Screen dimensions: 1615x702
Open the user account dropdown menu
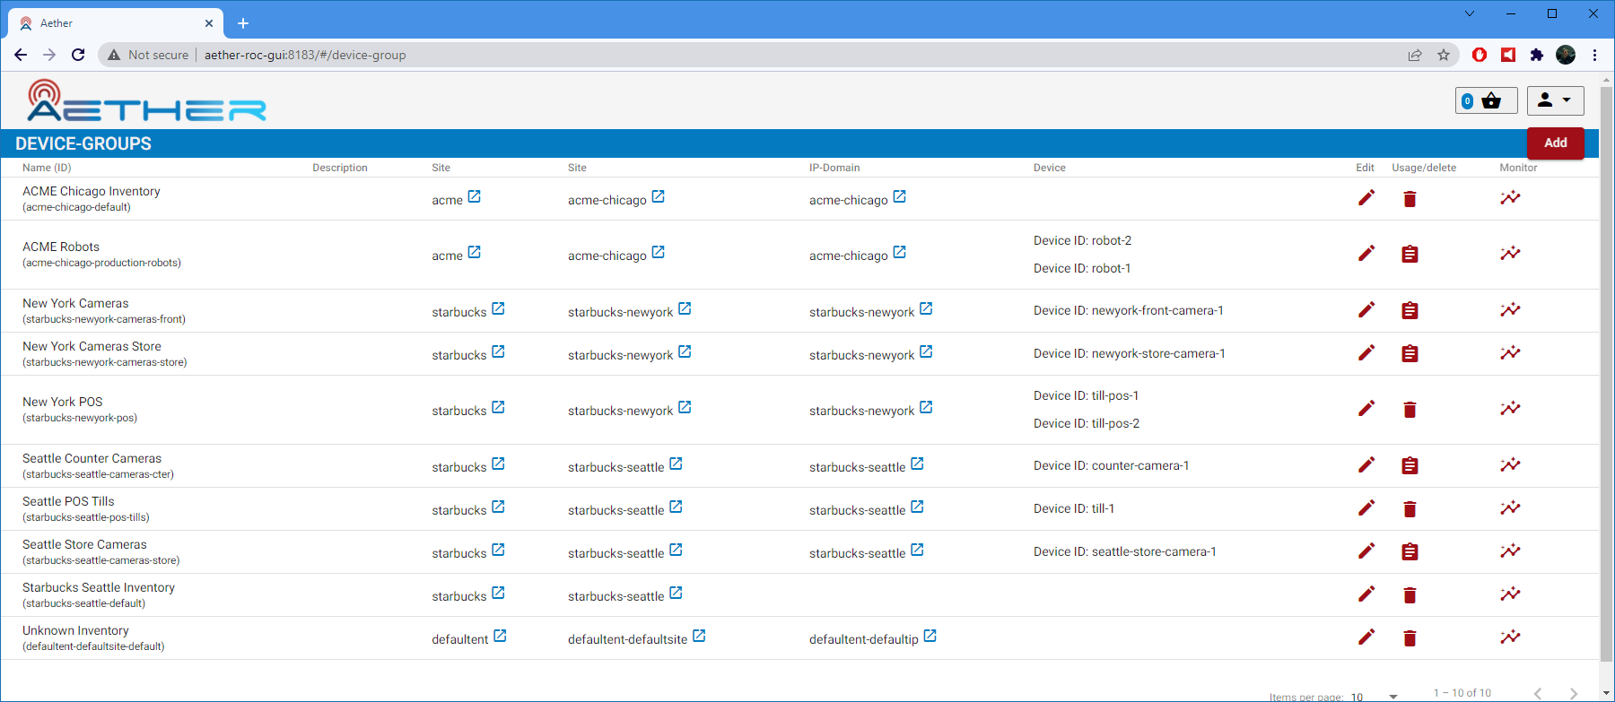pyautogui.click(x=1555, y=100)
